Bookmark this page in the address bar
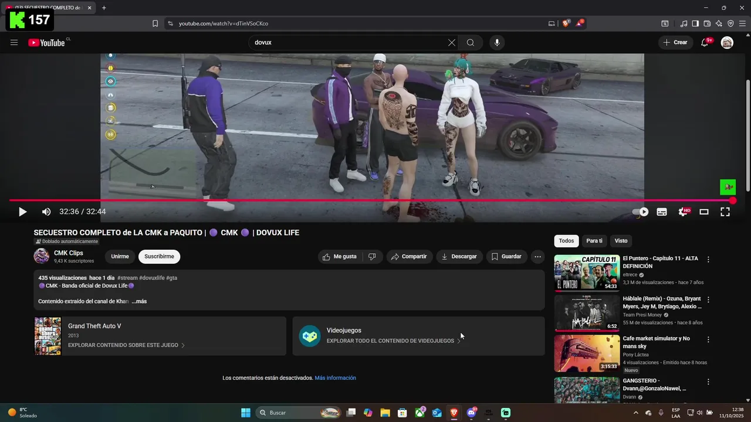The height and width of the screenshot is (422, 751). click(155, 23)
